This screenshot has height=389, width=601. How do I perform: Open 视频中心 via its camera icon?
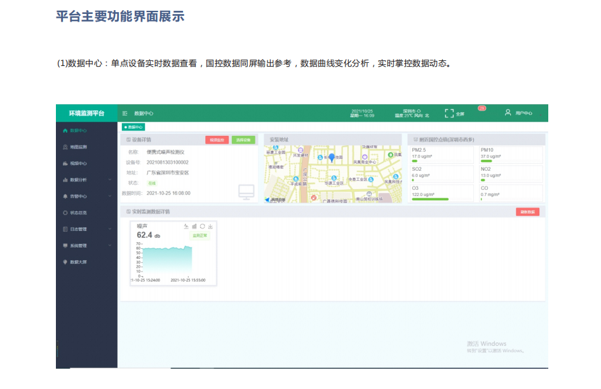point(65,164)
